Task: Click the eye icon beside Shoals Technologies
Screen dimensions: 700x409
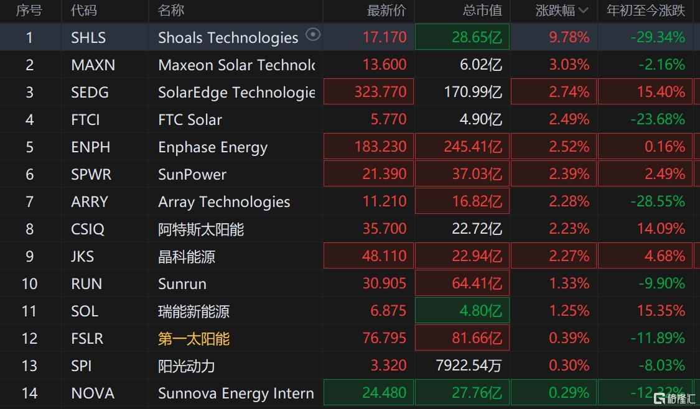Action: pos(313,34)
